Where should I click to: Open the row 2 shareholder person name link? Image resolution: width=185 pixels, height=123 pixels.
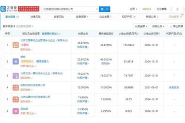[23, 57]
